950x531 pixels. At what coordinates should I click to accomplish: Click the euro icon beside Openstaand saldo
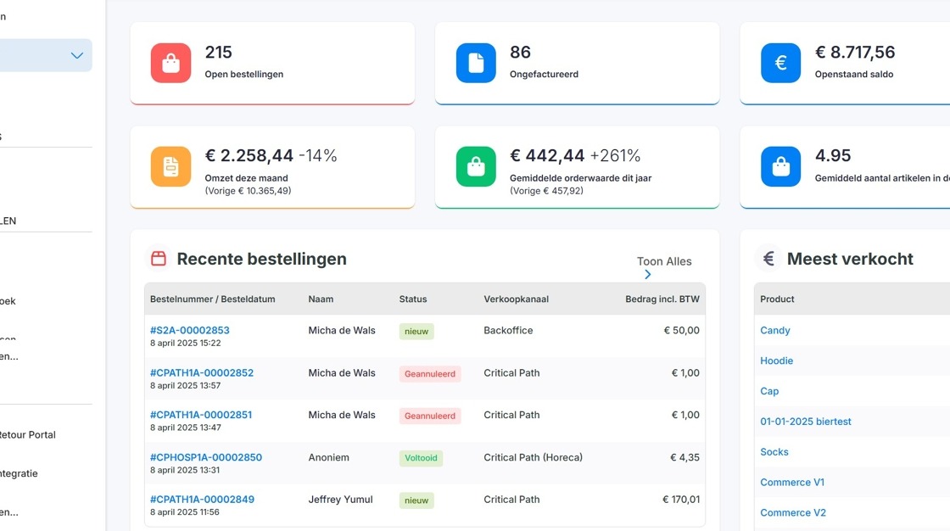point(781,63)
